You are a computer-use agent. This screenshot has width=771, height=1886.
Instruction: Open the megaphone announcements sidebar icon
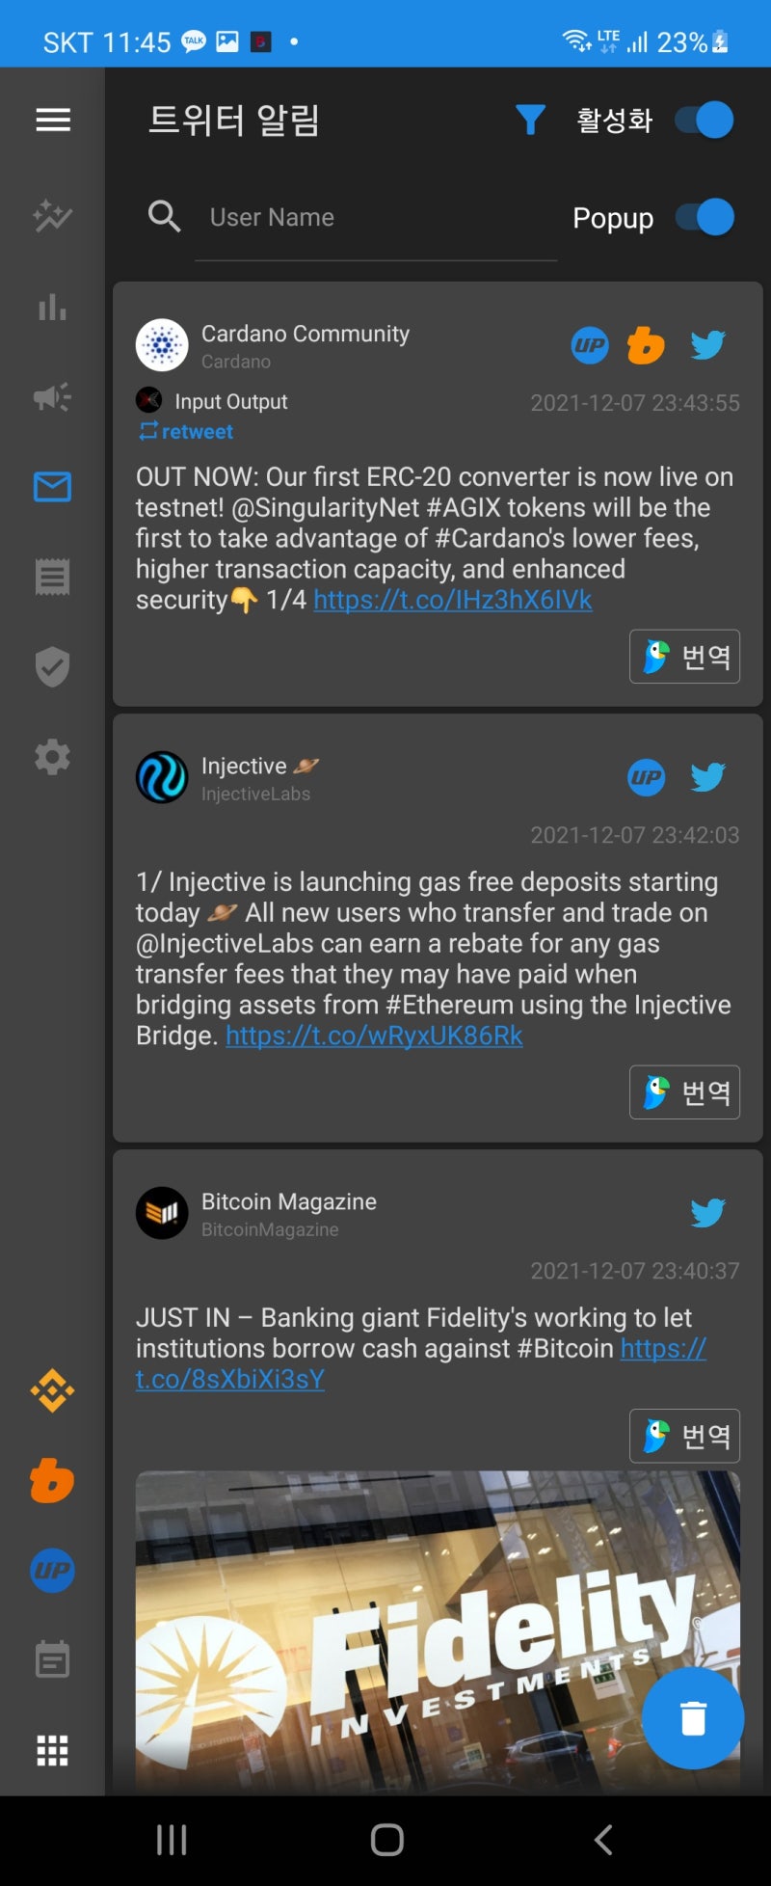(x=53, y=397)
